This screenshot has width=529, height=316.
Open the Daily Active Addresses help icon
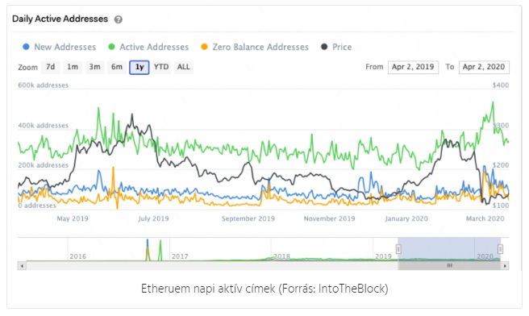coord(118,19)
